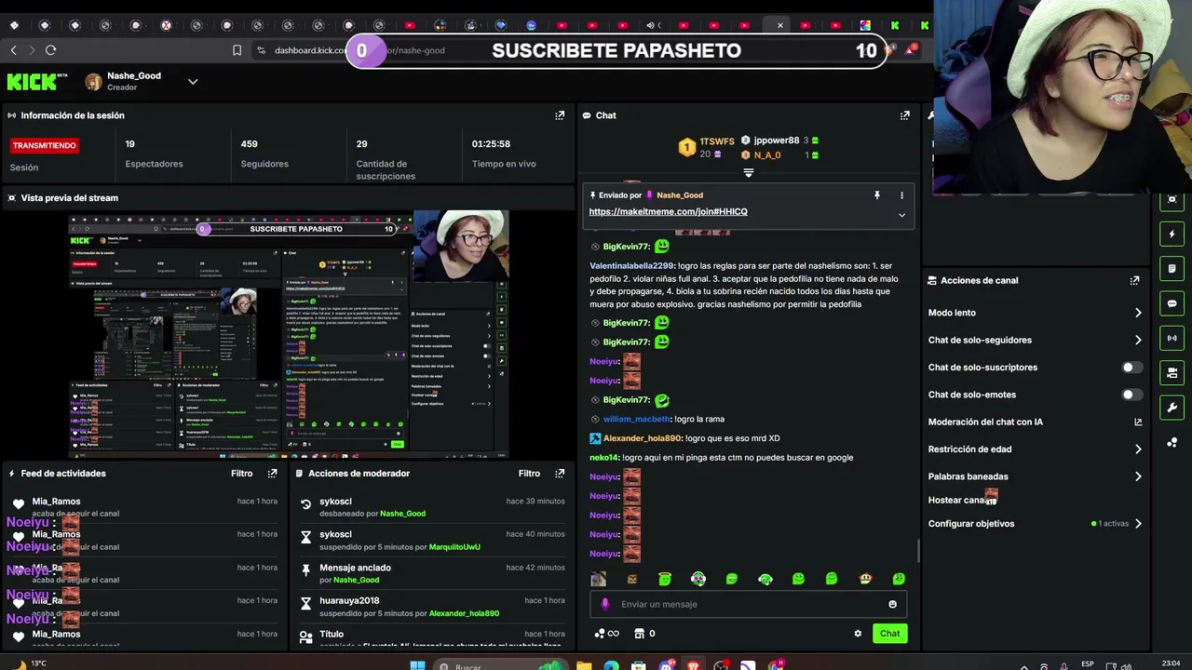Pick the red mushroom cap emote
1192x670 pixels.
click(x=865, y=579)
